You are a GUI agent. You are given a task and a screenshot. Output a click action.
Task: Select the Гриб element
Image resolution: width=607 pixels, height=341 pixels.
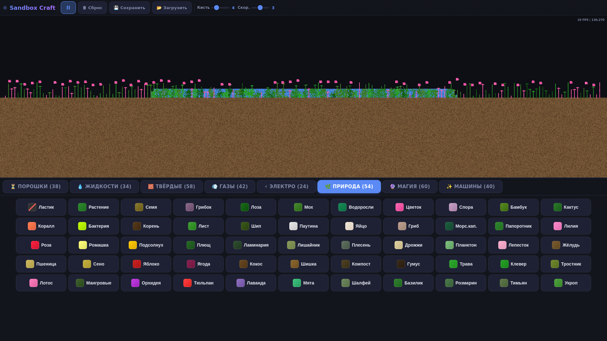pos(408,226)
